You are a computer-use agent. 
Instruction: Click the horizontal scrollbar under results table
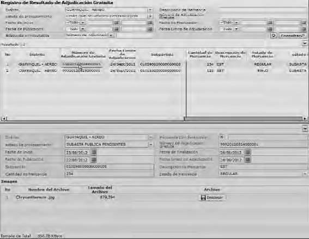243,119
